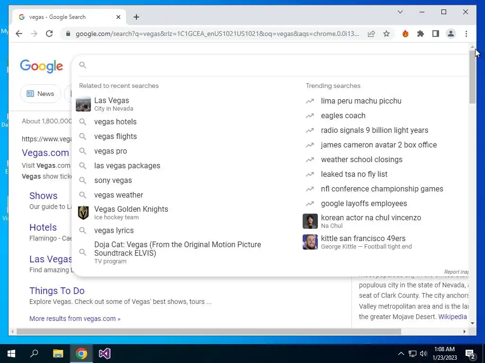
Task: Open the flame extension icon
Action: (x=405, y=34)
